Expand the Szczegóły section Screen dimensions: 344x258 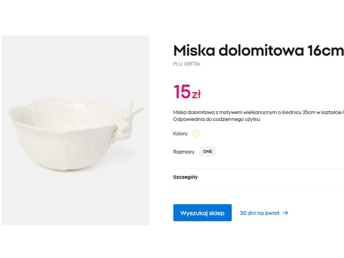[186, 177]
